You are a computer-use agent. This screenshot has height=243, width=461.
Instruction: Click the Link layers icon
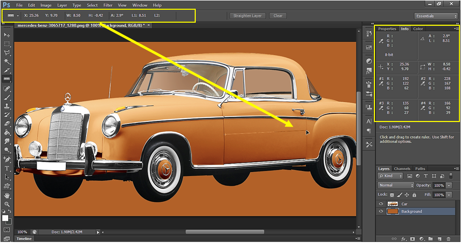tap(394, 239)
